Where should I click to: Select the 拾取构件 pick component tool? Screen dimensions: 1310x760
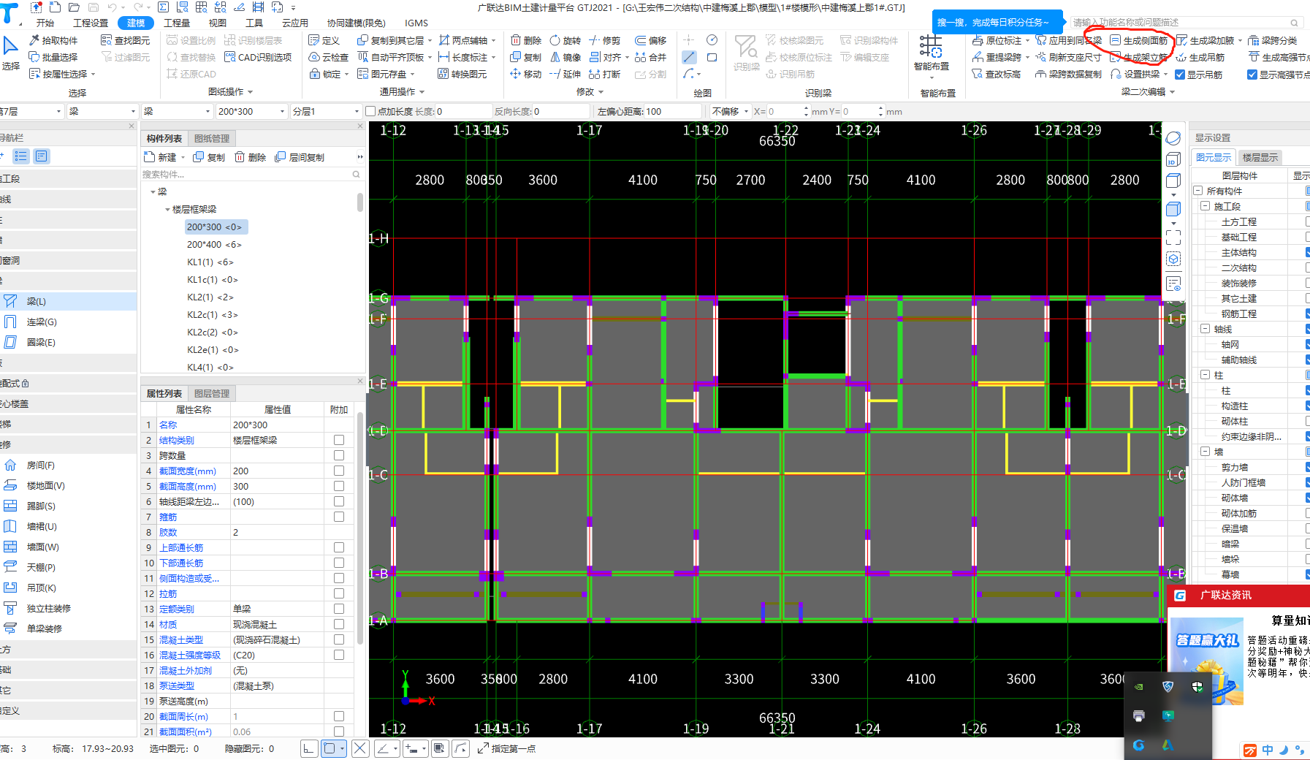(x=53, y=40)
